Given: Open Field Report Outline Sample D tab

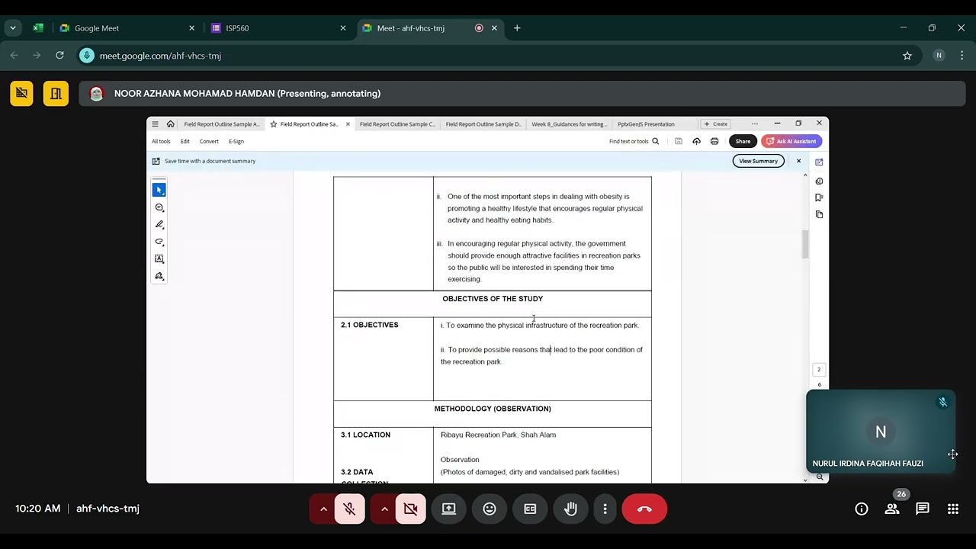Looking at the screenshot, I should click(483, 124).
